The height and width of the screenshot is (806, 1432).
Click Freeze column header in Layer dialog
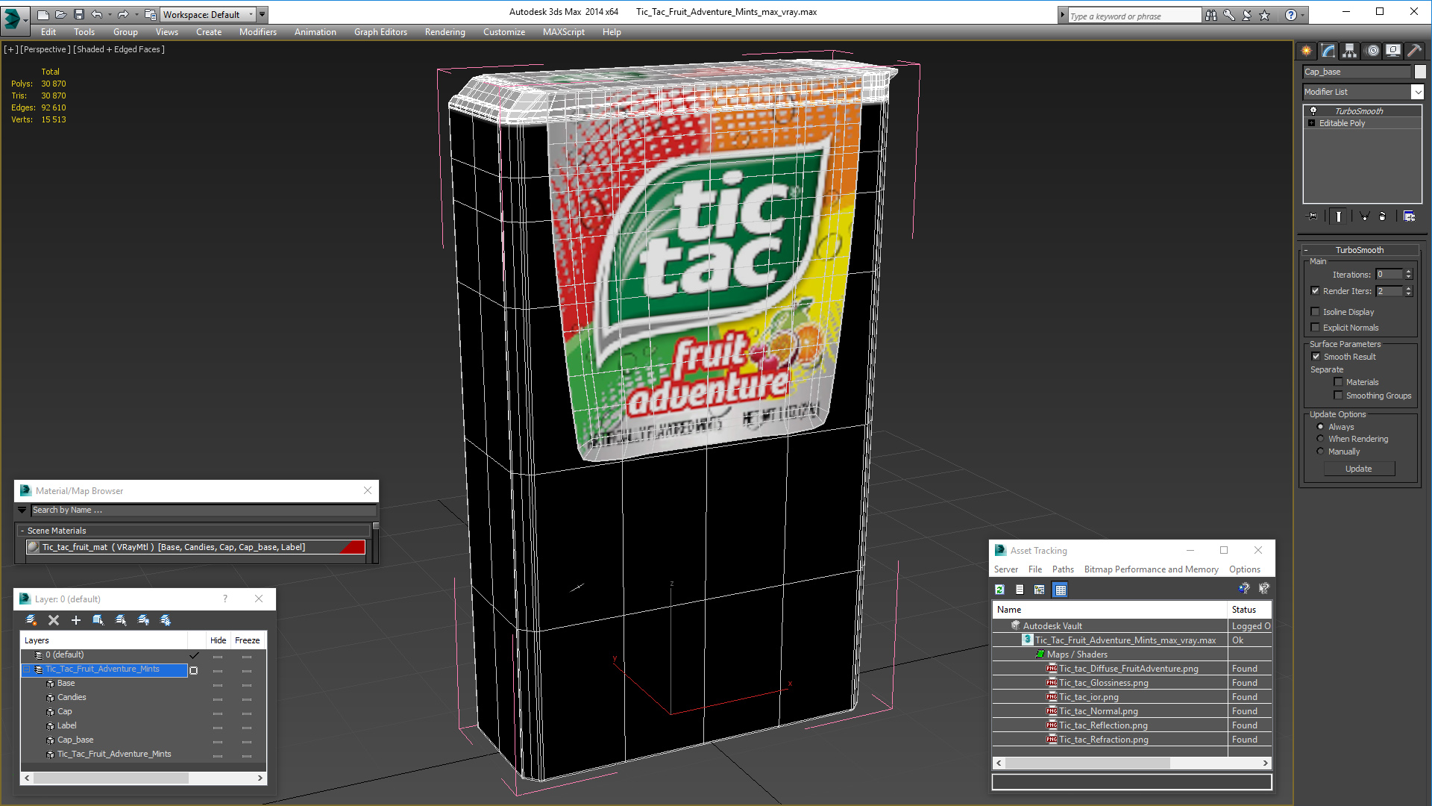[x=248, y=640]
